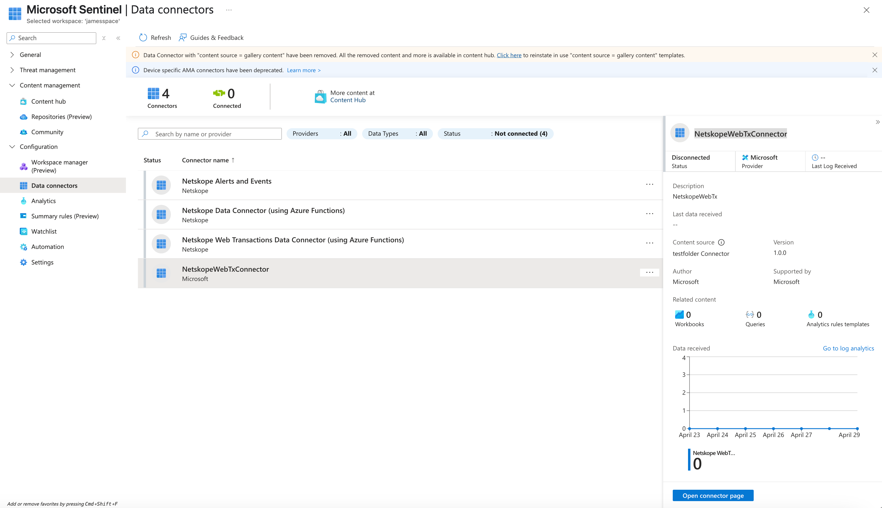Open more options for Netskope Web Transactions row

pos(649,243)
